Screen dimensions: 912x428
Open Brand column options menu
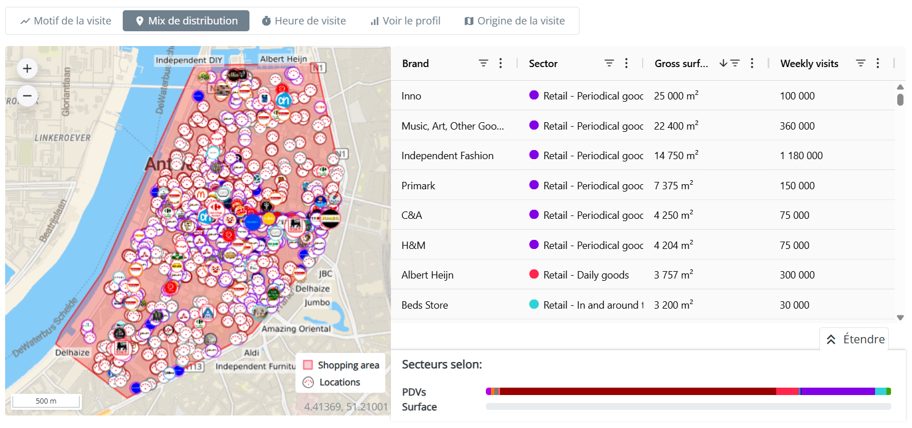click(x=501, y=63)
